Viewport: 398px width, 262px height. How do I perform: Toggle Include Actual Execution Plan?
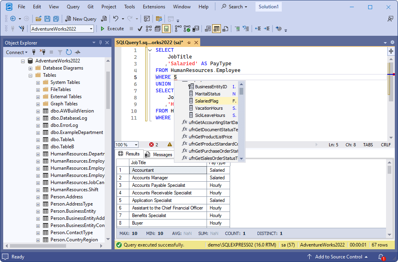coord(187,28)
